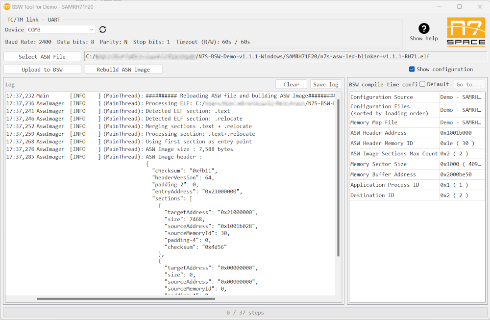
Task: Open the Device COM3 dropdown
Action: coord(61,30)
